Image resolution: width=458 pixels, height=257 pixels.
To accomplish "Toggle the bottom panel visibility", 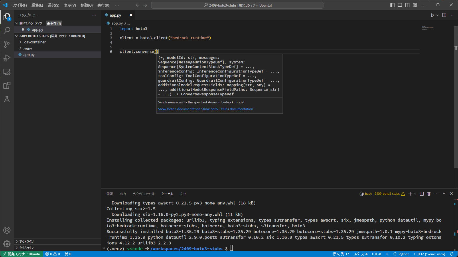I will pyautogui.click(x=400, y=5).
